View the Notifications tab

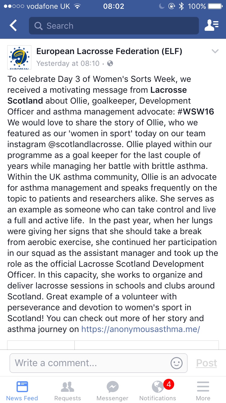[x=158, y=390]
